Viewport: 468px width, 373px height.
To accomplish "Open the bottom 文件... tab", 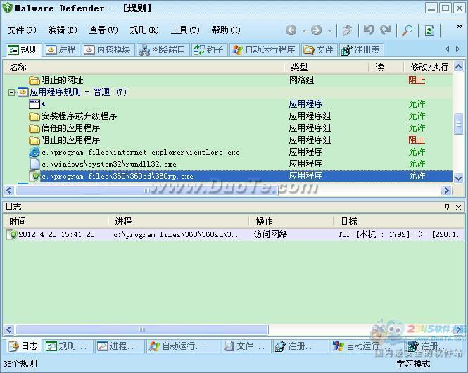I will pyautogui.click(x=246, y=346).
